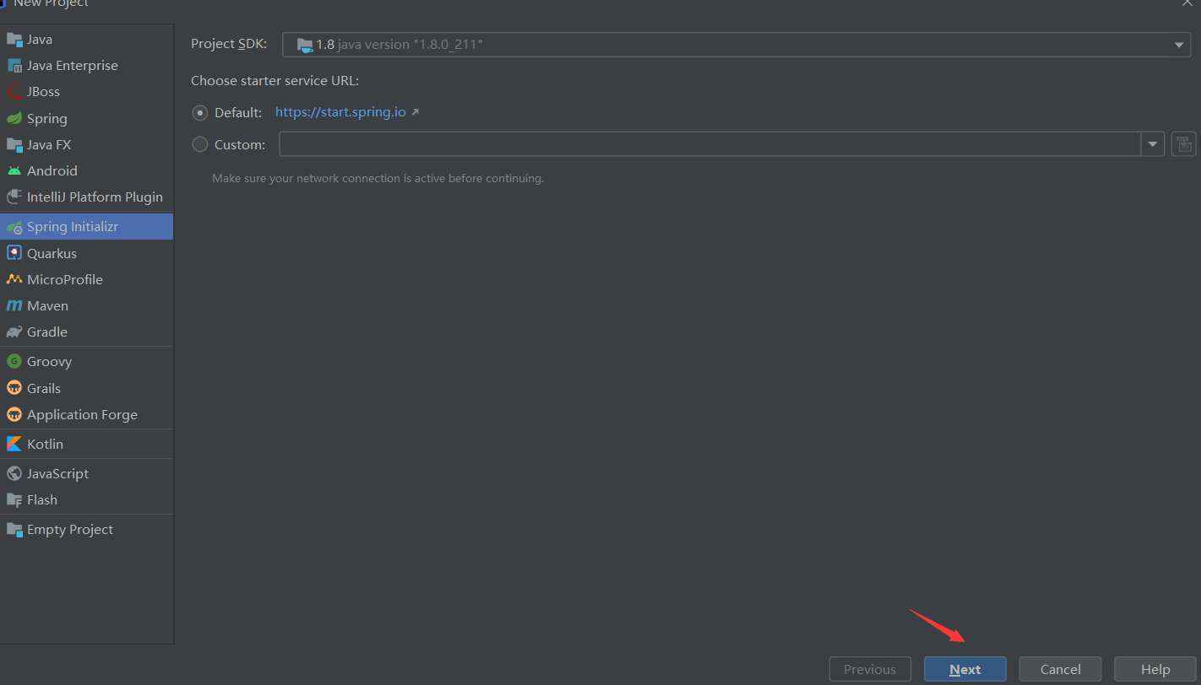Close the New Project dialog
The width and height of the screenshot is (1201, 685).
(x=1187, y=3)
